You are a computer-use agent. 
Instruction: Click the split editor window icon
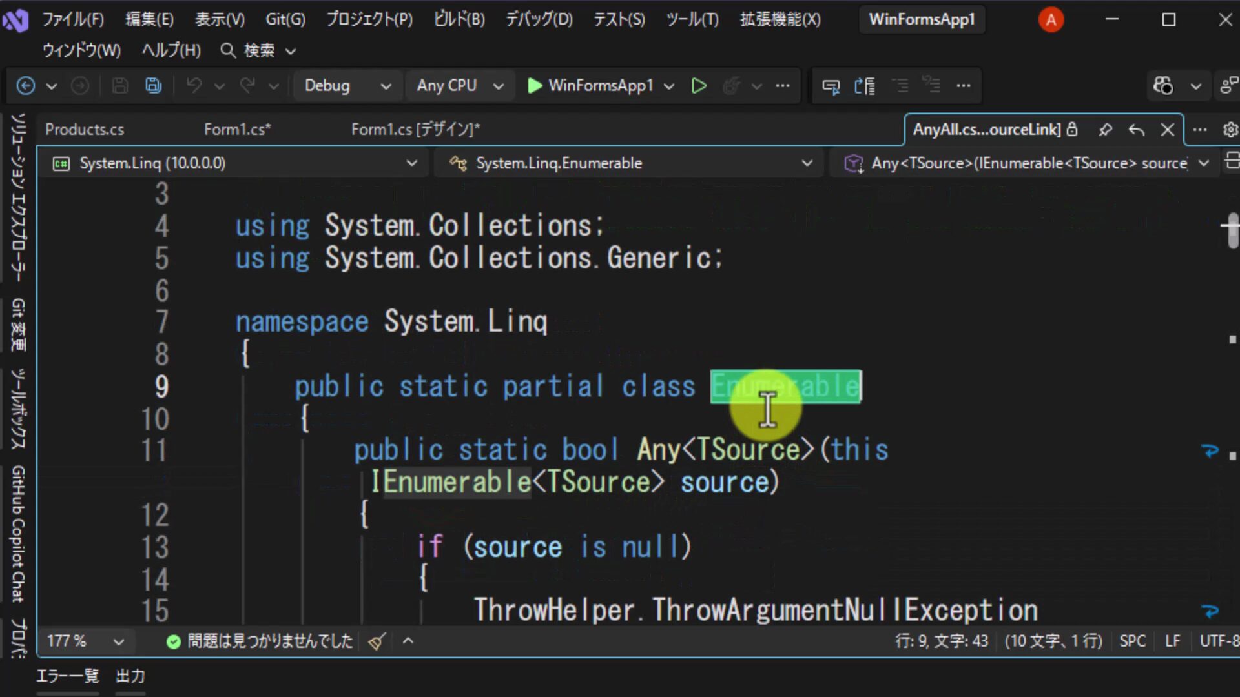point(1232,161)
